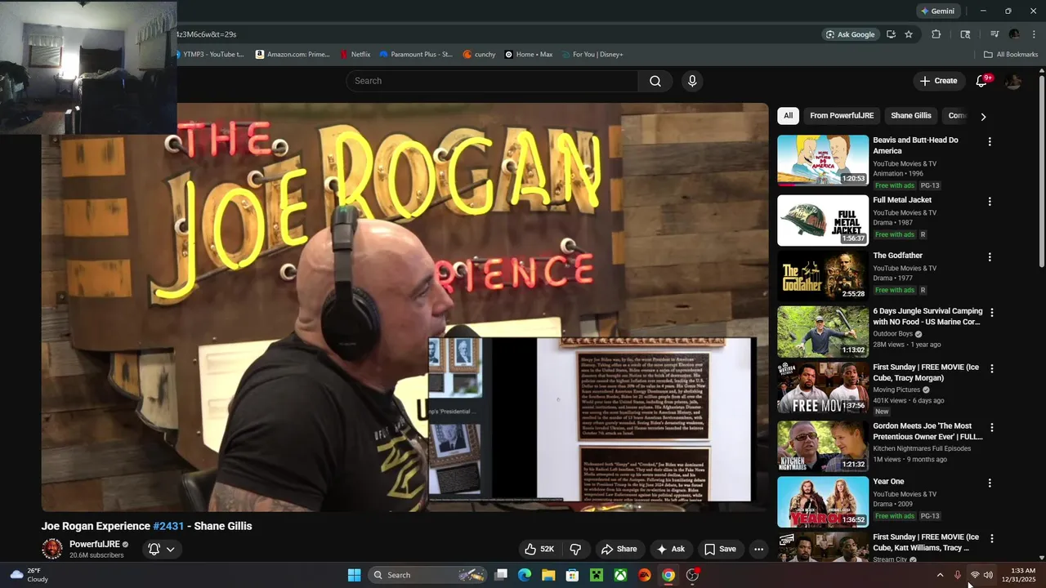Open The Godfather thumbnail

823,276
